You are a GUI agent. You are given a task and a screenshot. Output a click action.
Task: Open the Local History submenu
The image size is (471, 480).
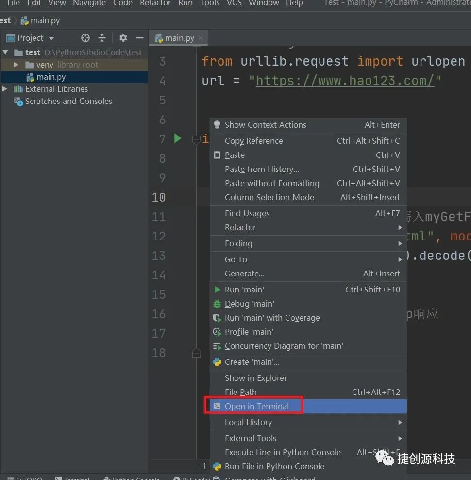(x=308, y=422)
